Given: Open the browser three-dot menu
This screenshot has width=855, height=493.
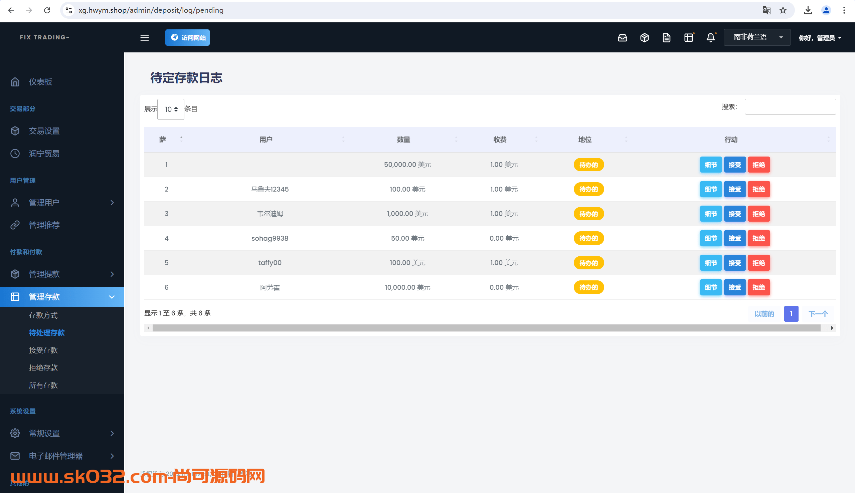Looking at the screenshot, I should [x=844, y=10].
